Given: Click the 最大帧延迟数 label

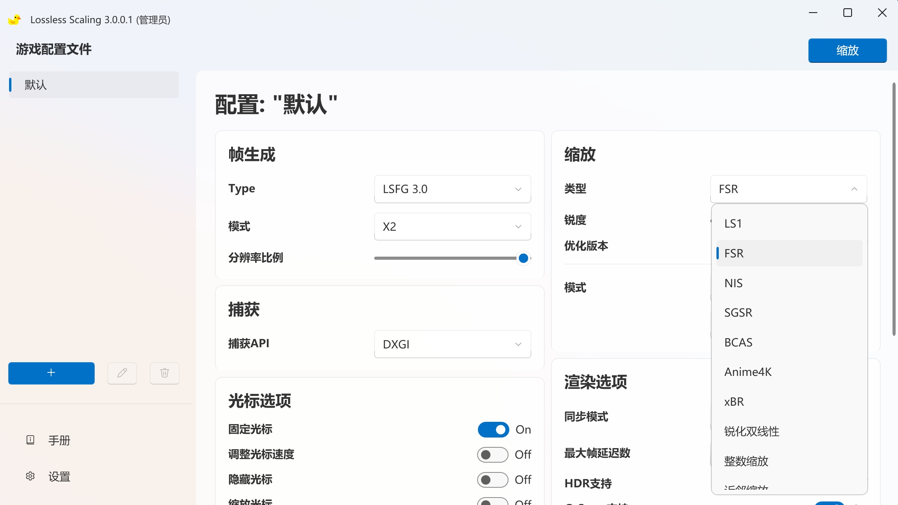Looking at the screenshot, I should (597, 453).
